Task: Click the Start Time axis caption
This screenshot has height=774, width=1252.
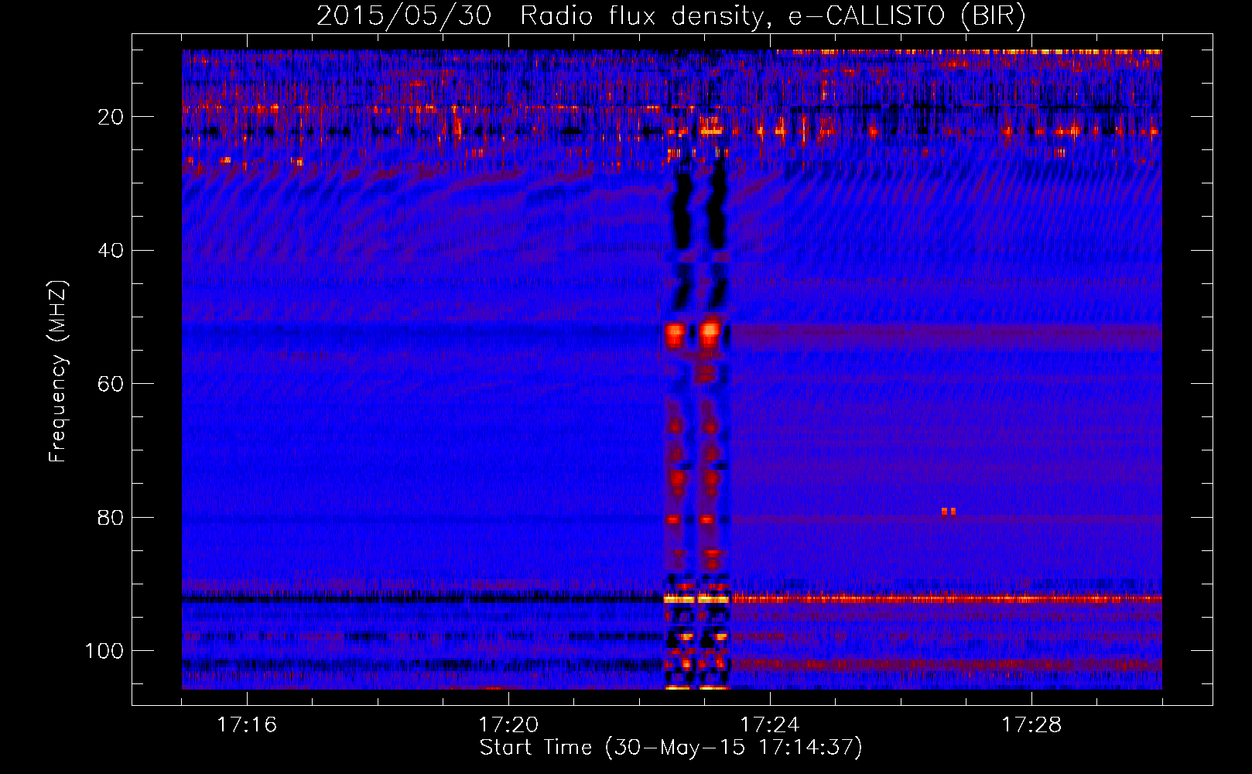Action: click(x=671, y=748)
